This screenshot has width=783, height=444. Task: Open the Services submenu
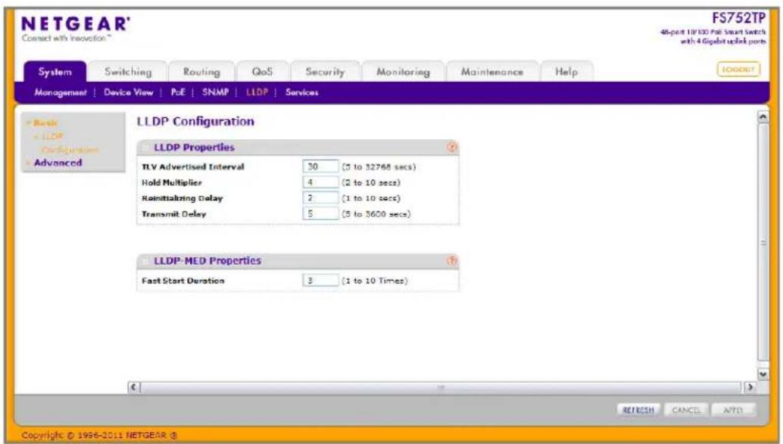[301, 92]
